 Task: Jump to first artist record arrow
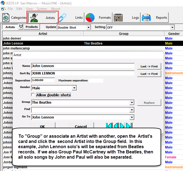point(109,125)
